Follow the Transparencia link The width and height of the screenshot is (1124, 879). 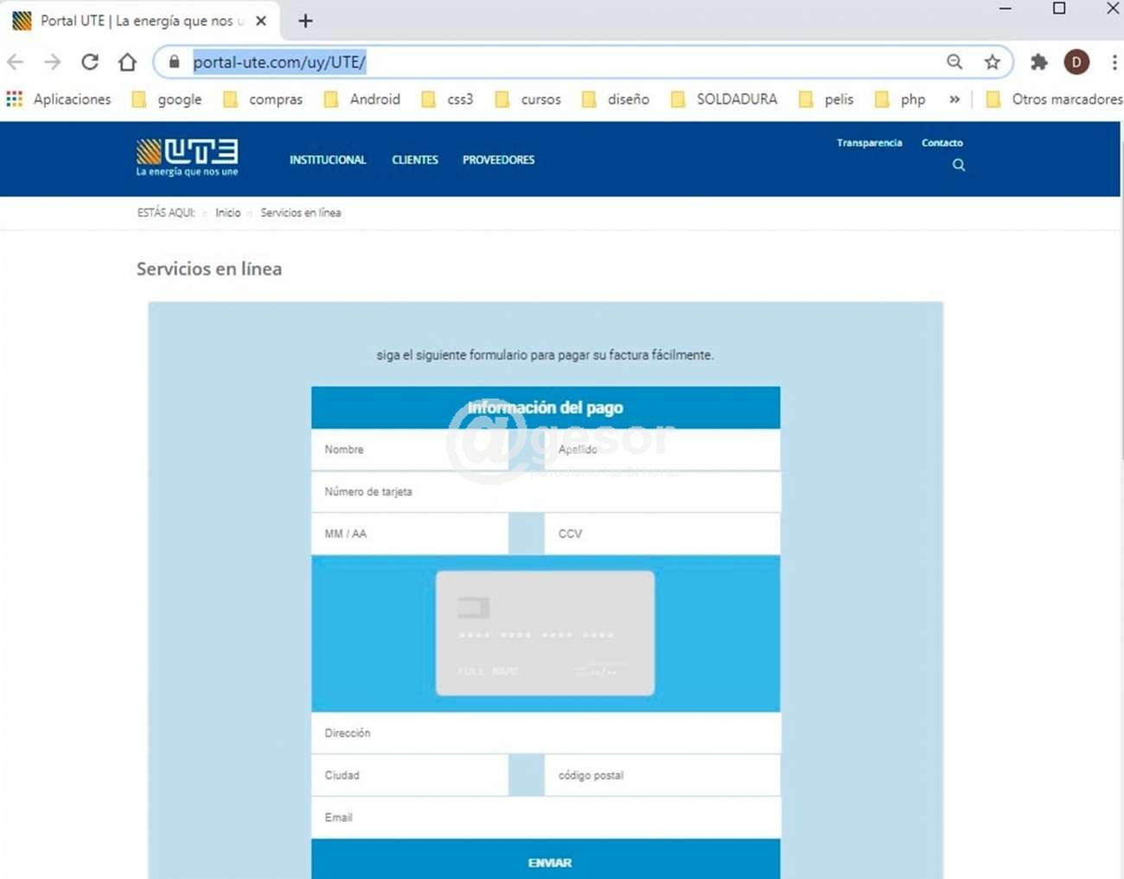[x=869, y=143]
